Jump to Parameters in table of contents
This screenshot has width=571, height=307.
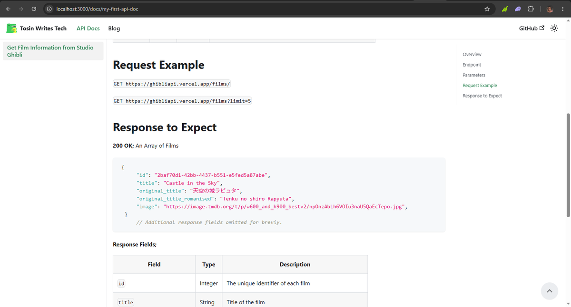(474, 76)
